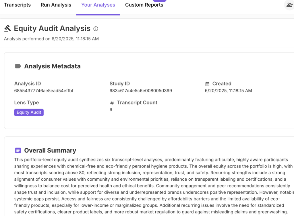Switch to the Run Analysis tab
This screenshot has height=216, width=294.
56,5
